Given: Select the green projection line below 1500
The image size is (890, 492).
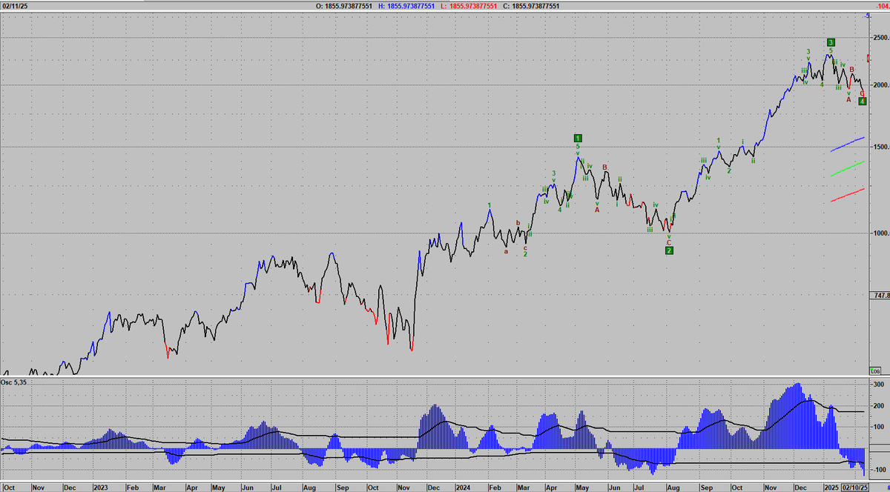Looking at the screenshot, I should pos(848,168).
